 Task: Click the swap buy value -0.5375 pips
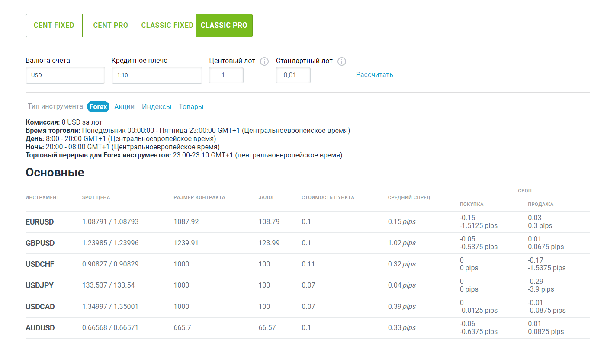click(x=479, y=247)
